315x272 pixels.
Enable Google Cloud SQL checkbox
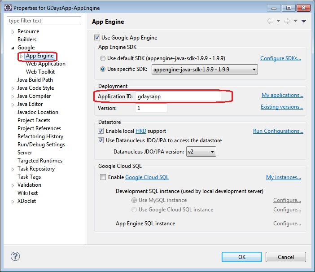pos(103,177)
